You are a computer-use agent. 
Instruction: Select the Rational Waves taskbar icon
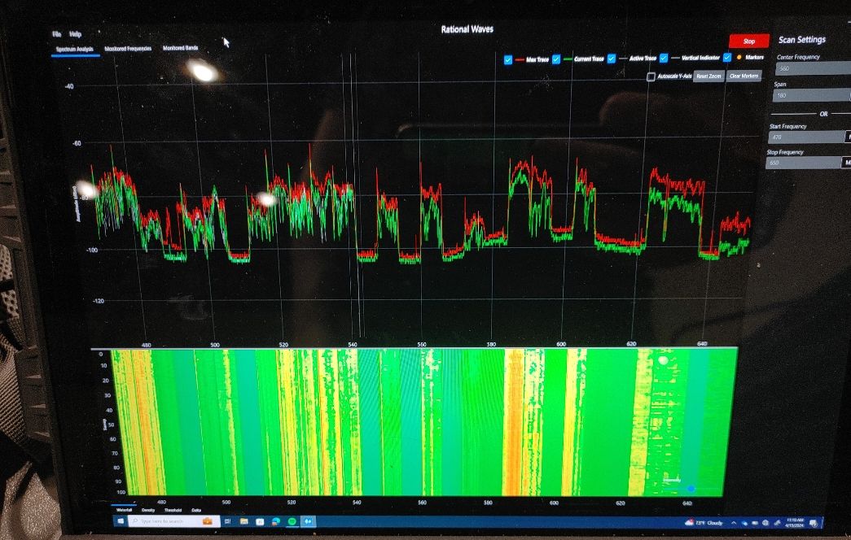click(309, 520)
